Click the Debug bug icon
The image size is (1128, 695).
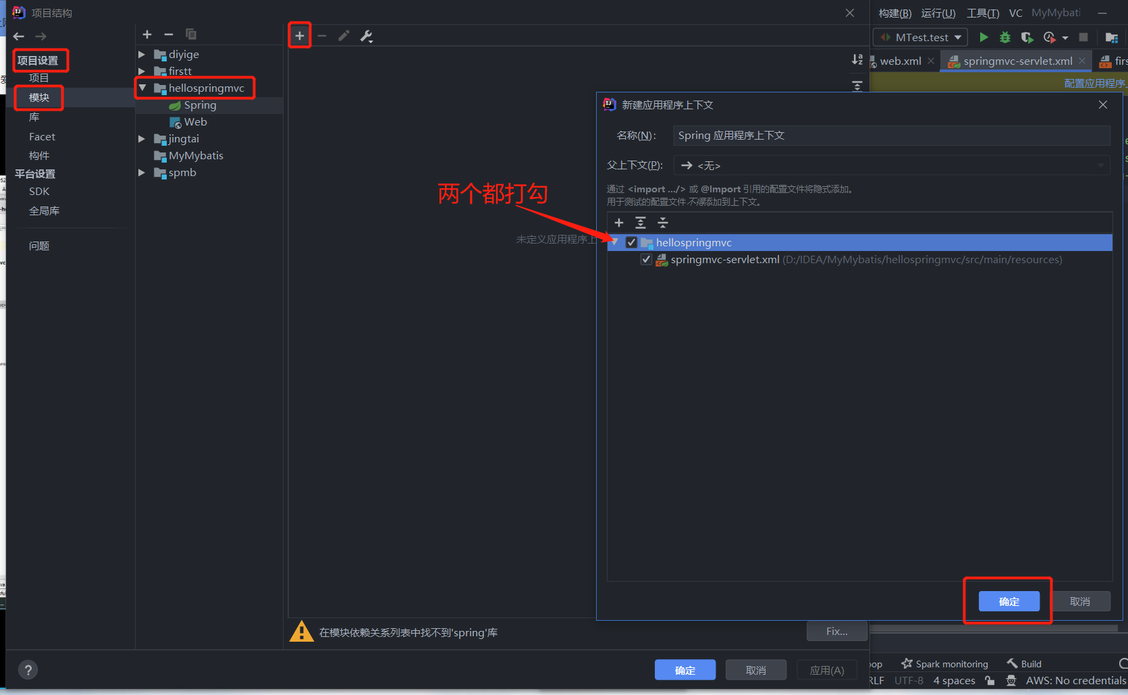point(1005,37)
